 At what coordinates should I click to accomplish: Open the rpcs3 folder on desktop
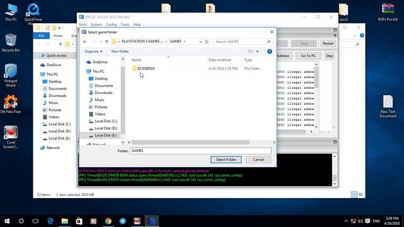[x=343, y=12]
